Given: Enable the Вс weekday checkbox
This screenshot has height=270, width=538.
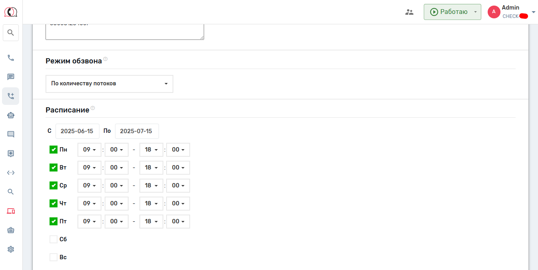Looking at the screenshot, I should (54, 257).
